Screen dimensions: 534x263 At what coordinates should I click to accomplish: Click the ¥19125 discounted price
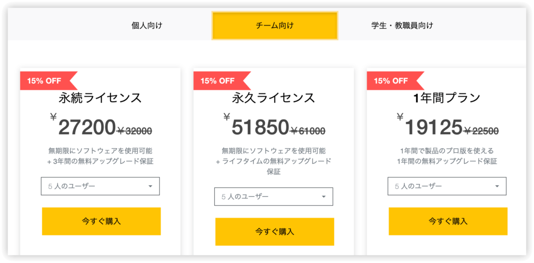coord(434,127)
